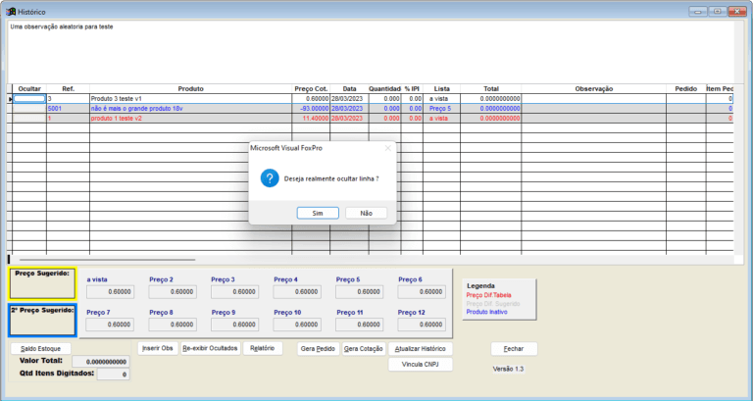This screenshot has width=753, height=401.
Task: Tick the Ocultar cell for row 5001
Action: click(29, 109)
